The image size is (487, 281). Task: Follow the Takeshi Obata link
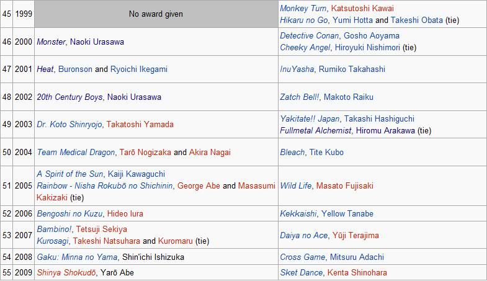(416, 20)
